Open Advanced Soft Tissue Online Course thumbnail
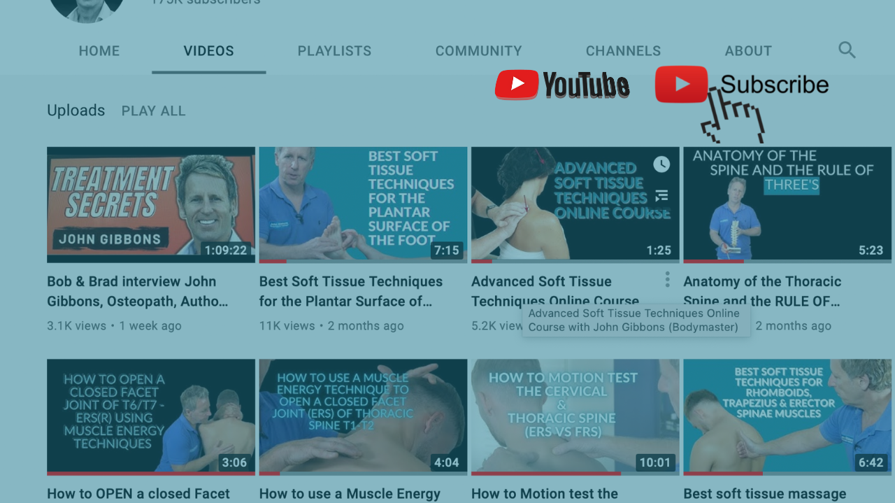The width and height of the screenshot is (895, 503). 575,205
